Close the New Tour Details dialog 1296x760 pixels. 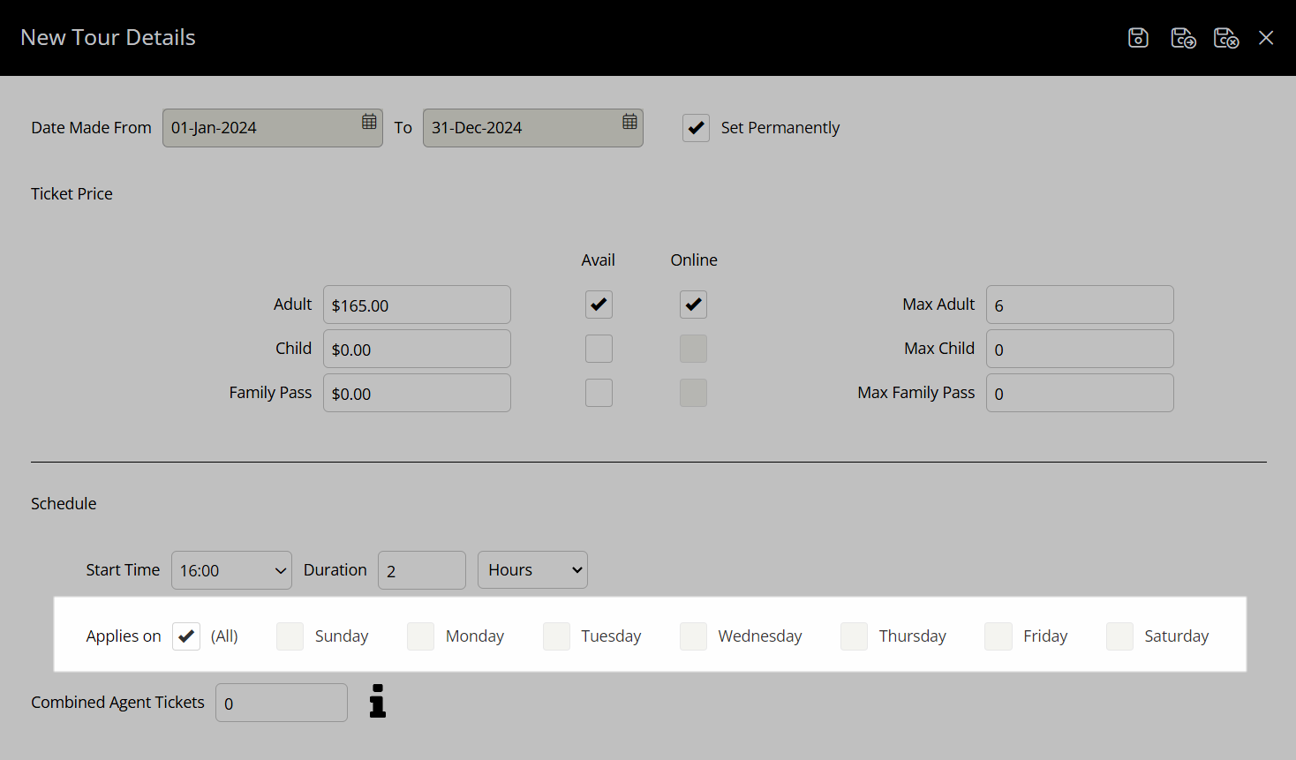tap(1266, 38)
